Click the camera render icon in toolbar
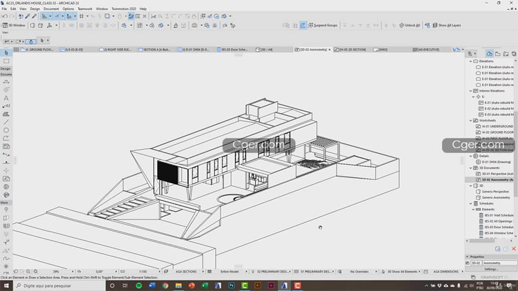518x291 pixels. click(x=195, y=25)
